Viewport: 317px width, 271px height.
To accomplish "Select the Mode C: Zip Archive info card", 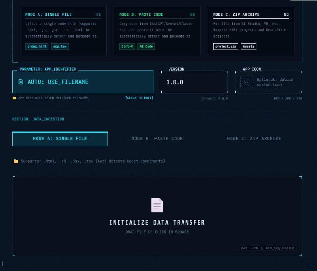I will (251, 31).
